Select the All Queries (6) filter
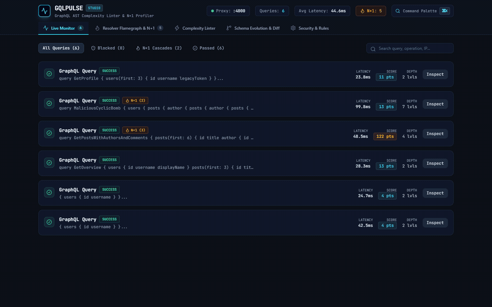Viewport: 492px width, 307px height. pos(61,48)
